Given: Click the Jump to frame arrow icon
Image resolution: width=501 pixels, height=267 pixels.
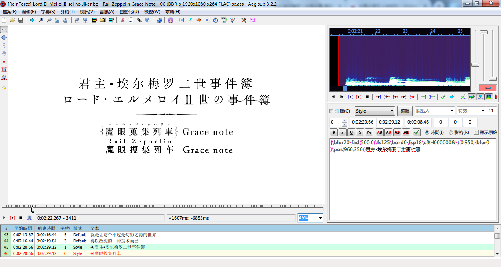Looking at the screenshot, I should [x=32, y=20].
